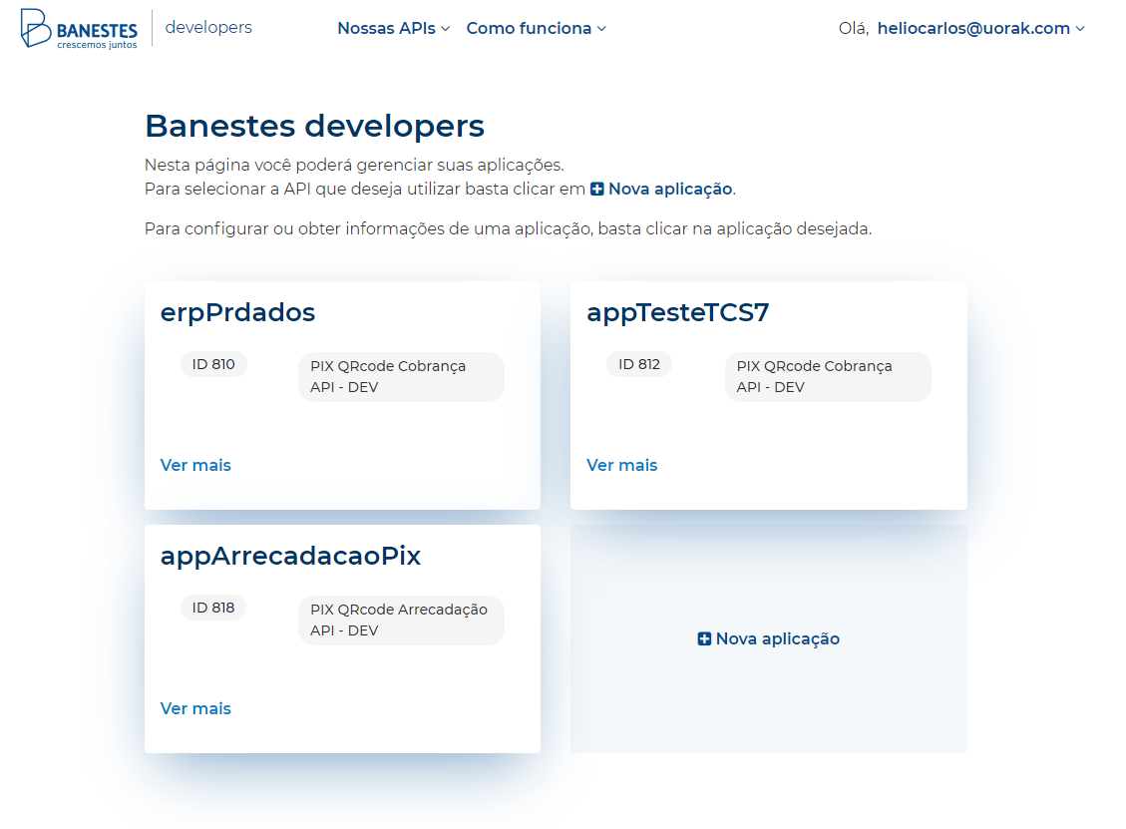Image resolution: width=1126 pixels, height=829 pixels.
Task: Expand the Nossas APIs chevron
Action: pyautogui.click(x=446, y=29)
